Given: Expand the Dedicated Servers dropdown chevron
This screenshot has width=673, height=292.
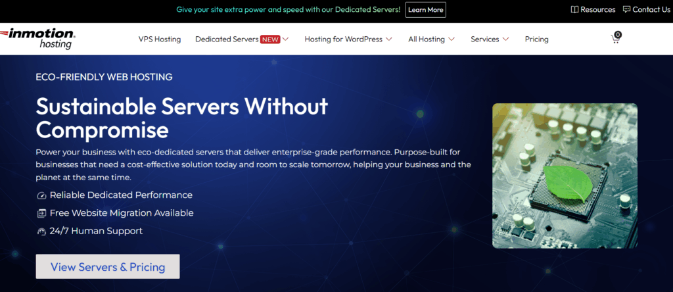Looking at the screenshot, I should 286,39.
